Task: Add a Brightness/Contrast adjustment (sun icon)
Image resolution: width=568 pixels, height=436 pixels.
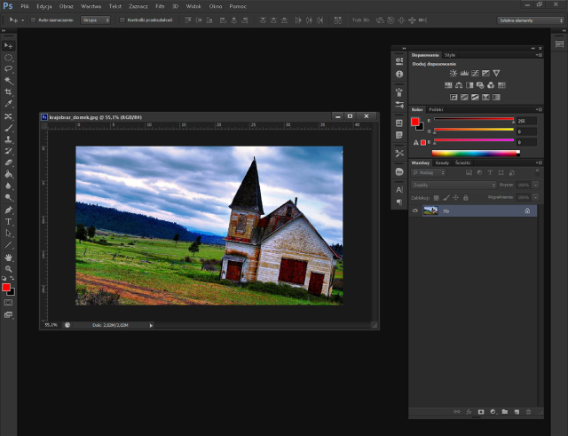Action: tap(454, 73)
